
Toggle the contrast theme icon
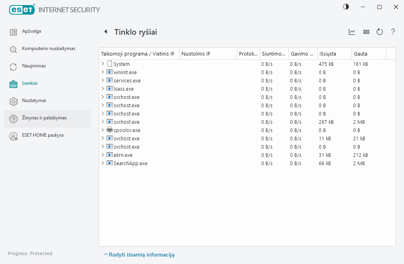(x=346, y=7)
